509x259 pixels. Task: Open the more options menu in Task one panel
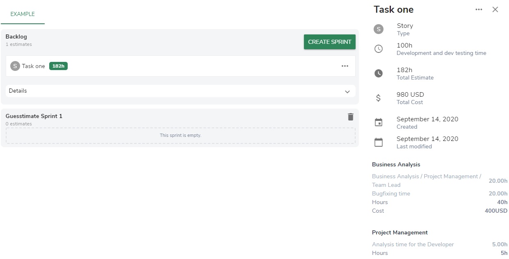pos(479,9)
